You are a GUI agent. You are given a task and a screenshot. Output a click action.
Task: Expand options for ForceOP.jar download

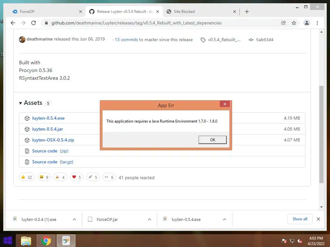point(150,219)
